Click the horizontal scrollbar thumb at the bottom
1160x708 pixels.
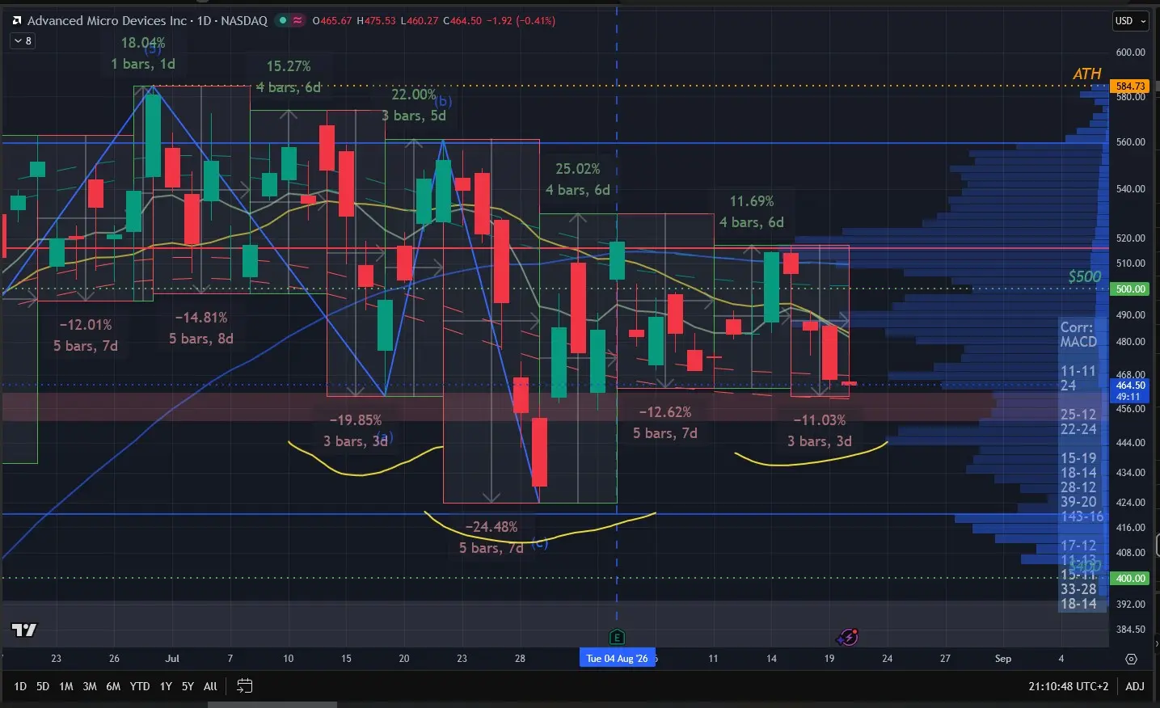272,704
